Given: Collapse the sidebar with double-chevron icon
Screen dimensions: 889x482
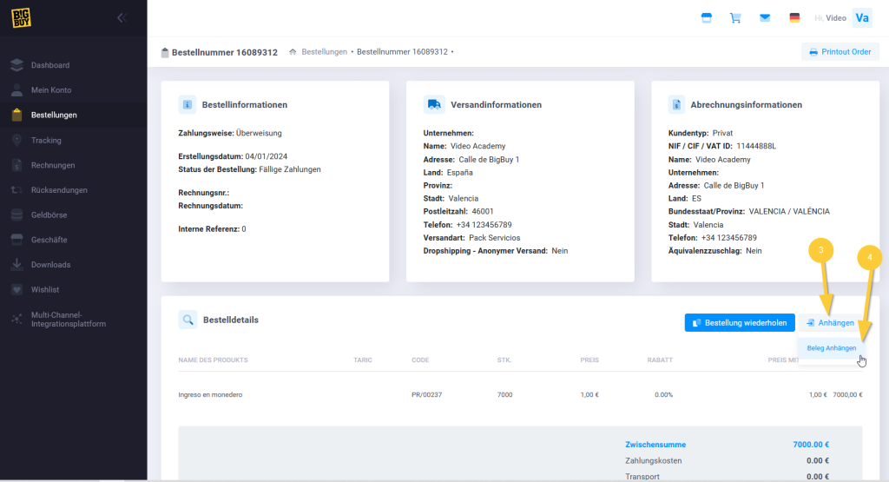Looking at the screenshot, I should tap(122, 17).
